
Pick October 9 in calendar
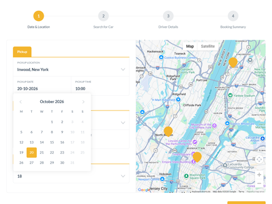[62, 132]
